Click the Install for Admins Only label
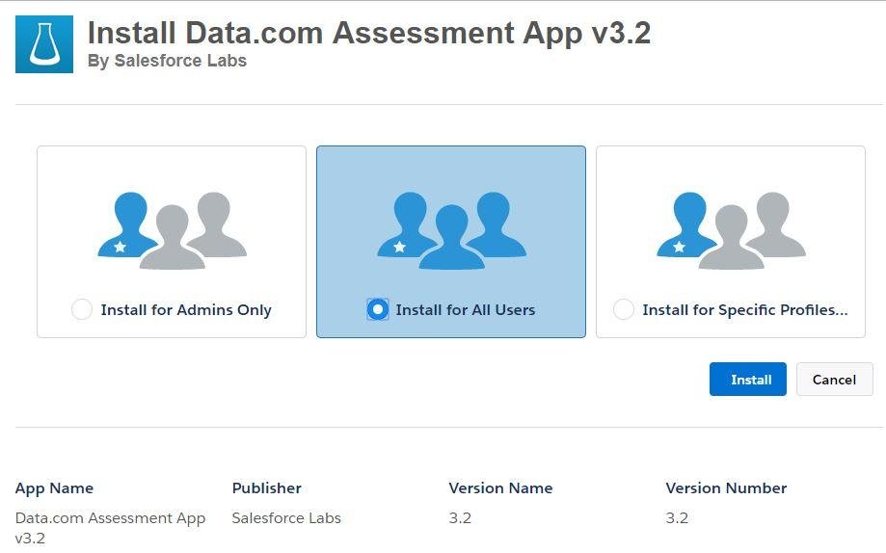 (186, 310)
